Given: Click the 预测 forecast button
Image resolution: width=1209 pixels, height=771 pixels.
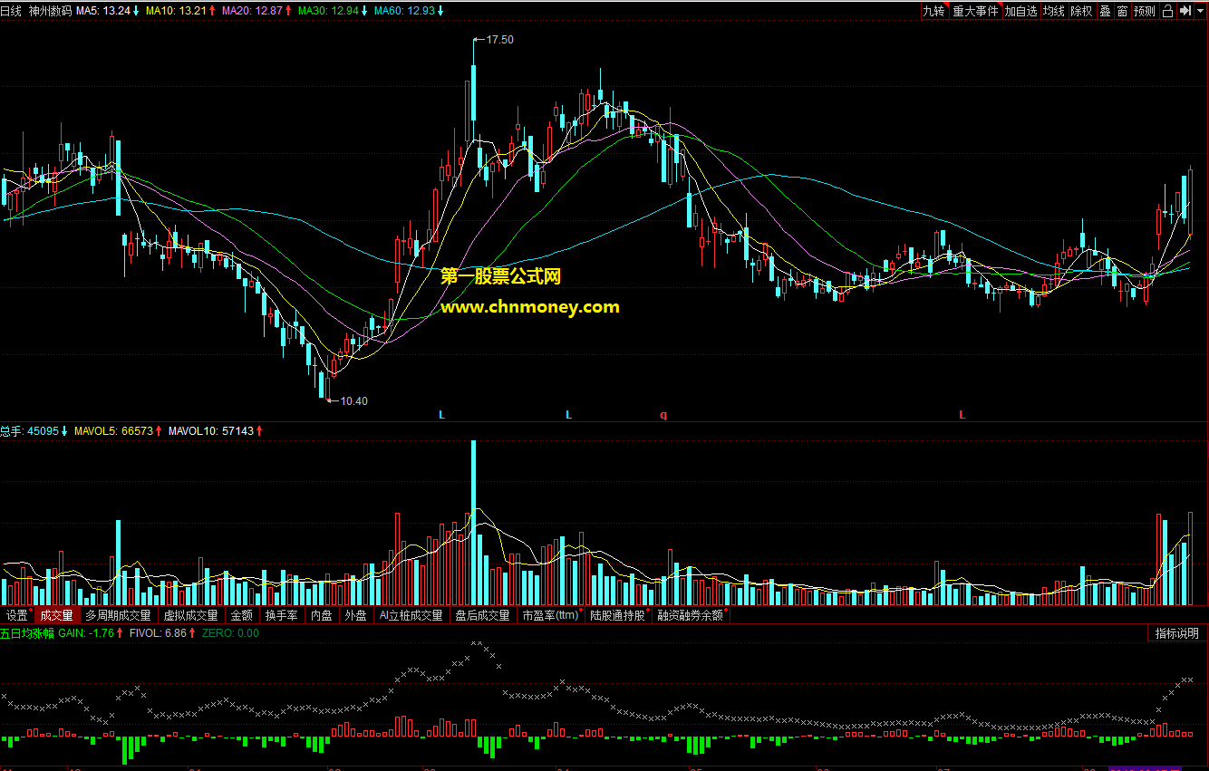Looking at the screenshot, I should click(x=1145, y=11).
